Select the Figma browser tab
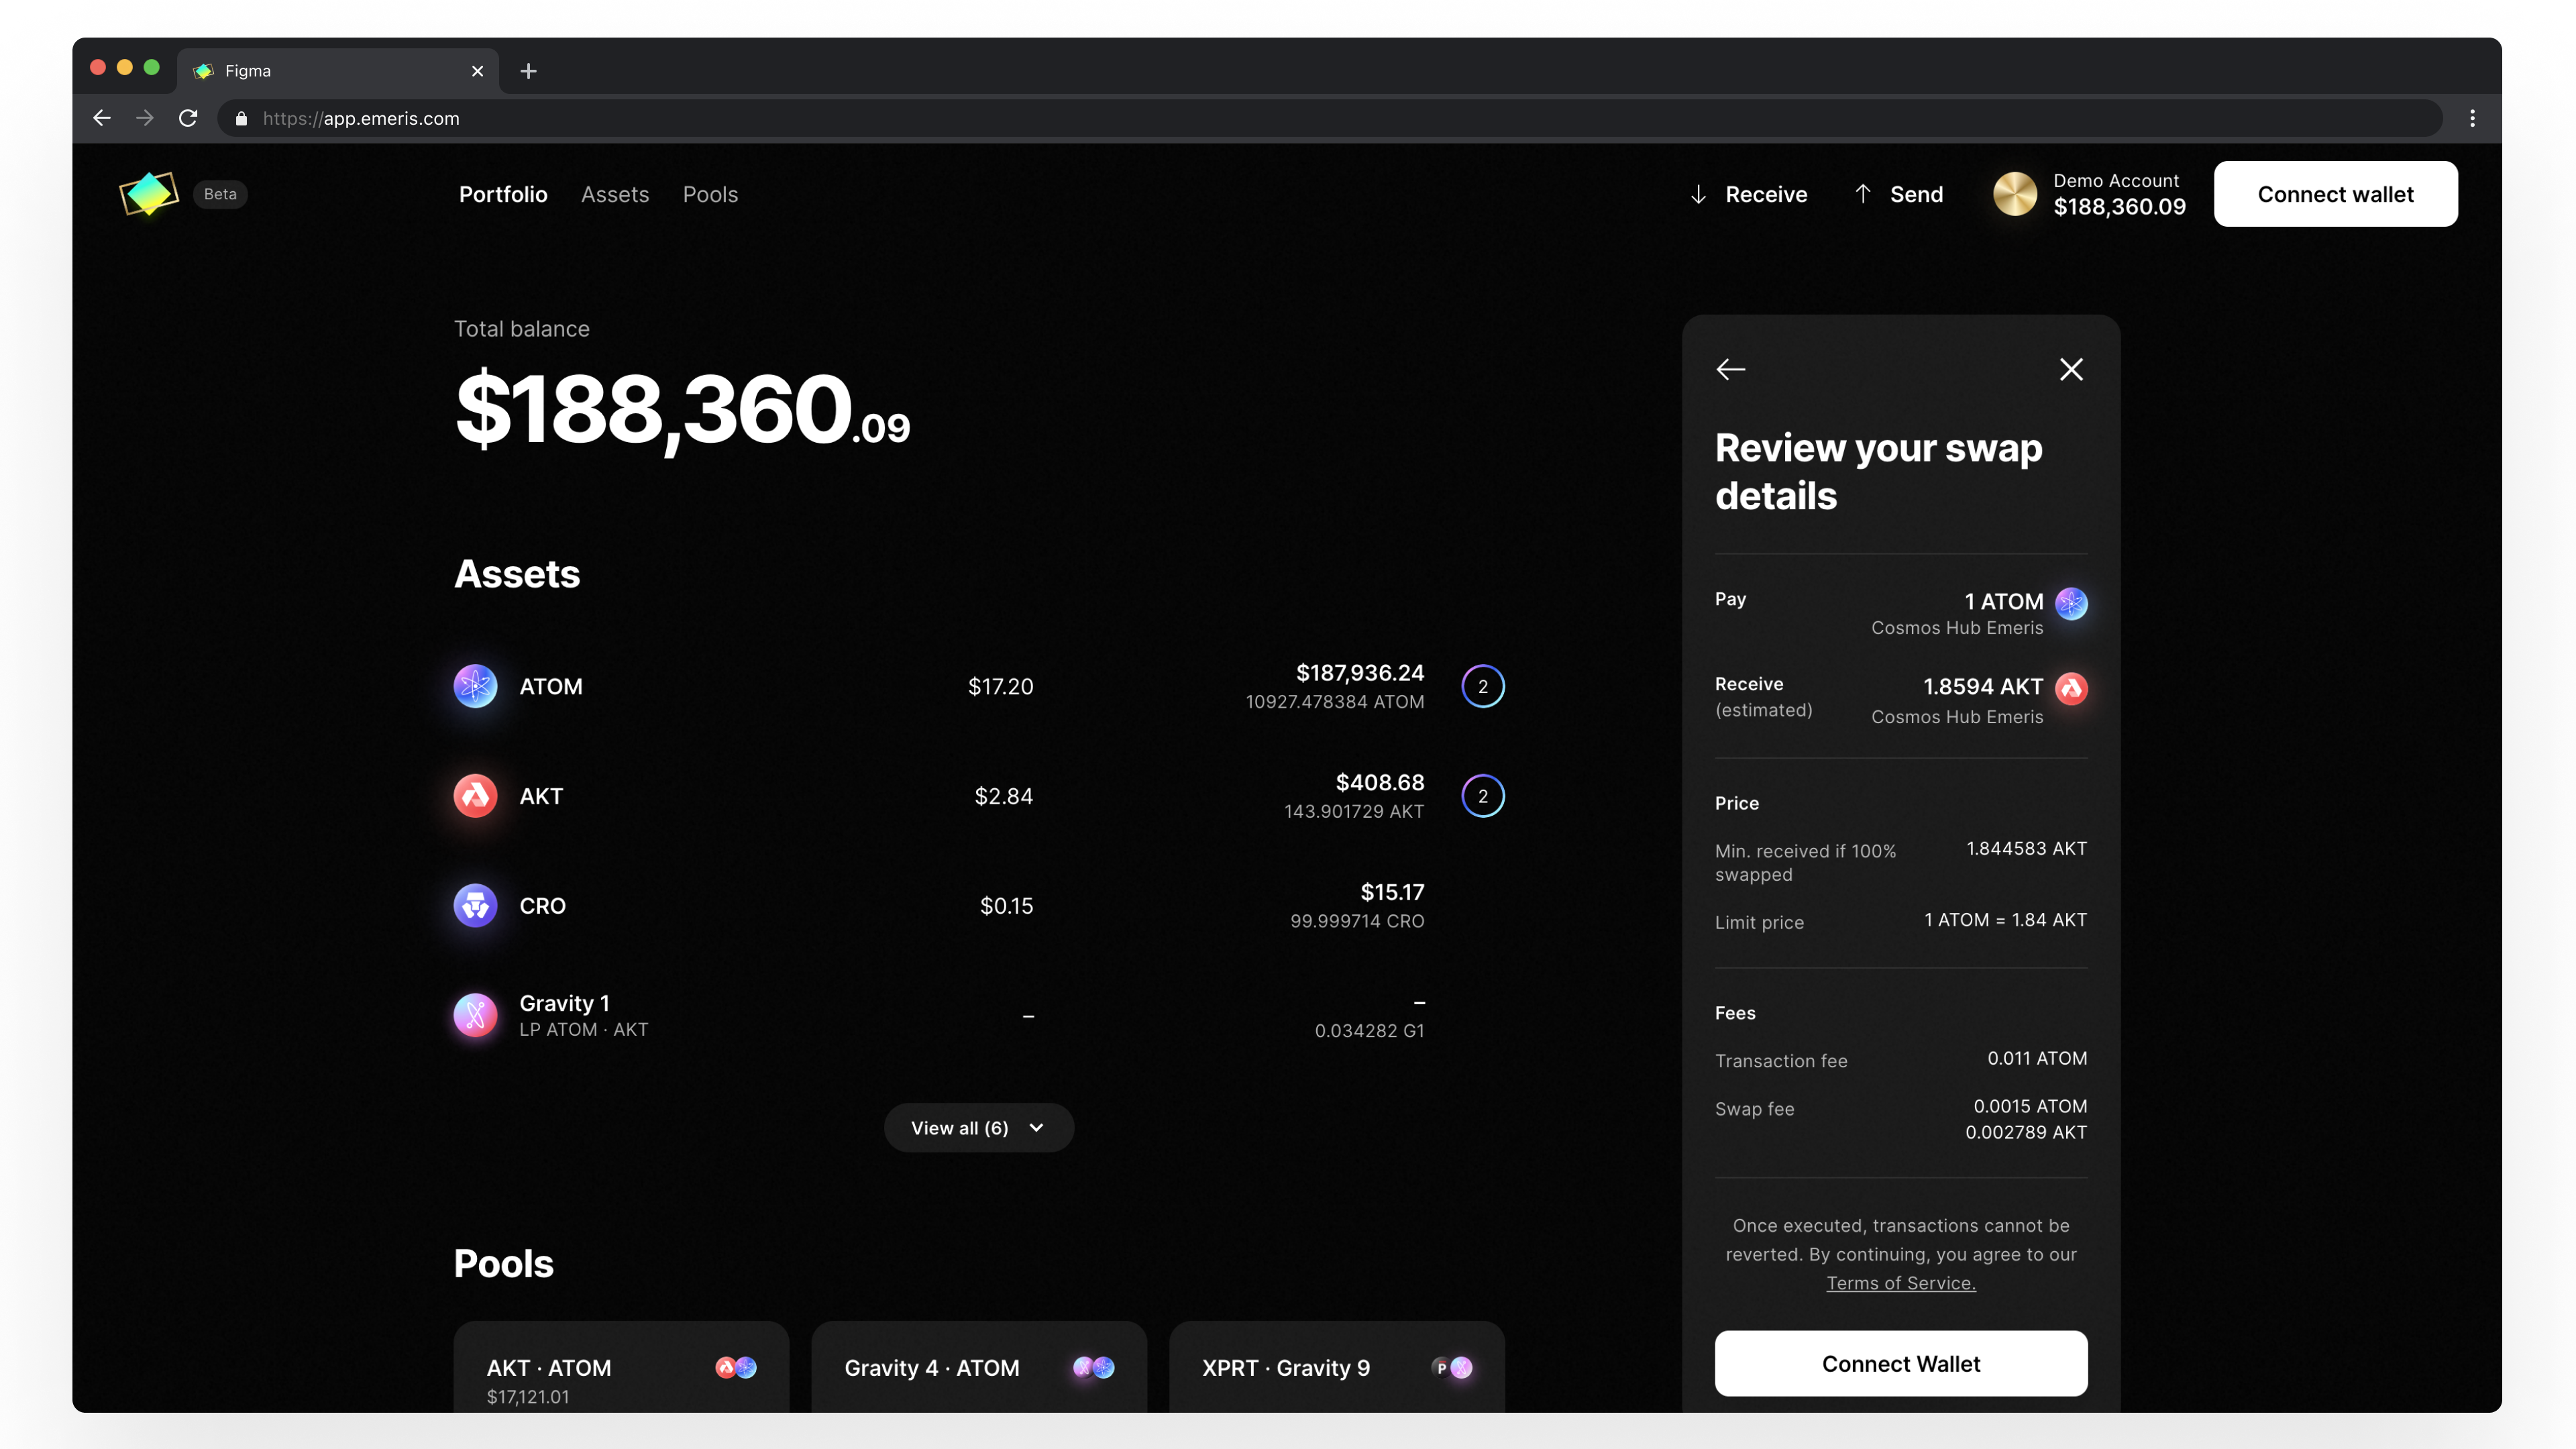Screen dimensions: 2576x1449 [338, 71]
